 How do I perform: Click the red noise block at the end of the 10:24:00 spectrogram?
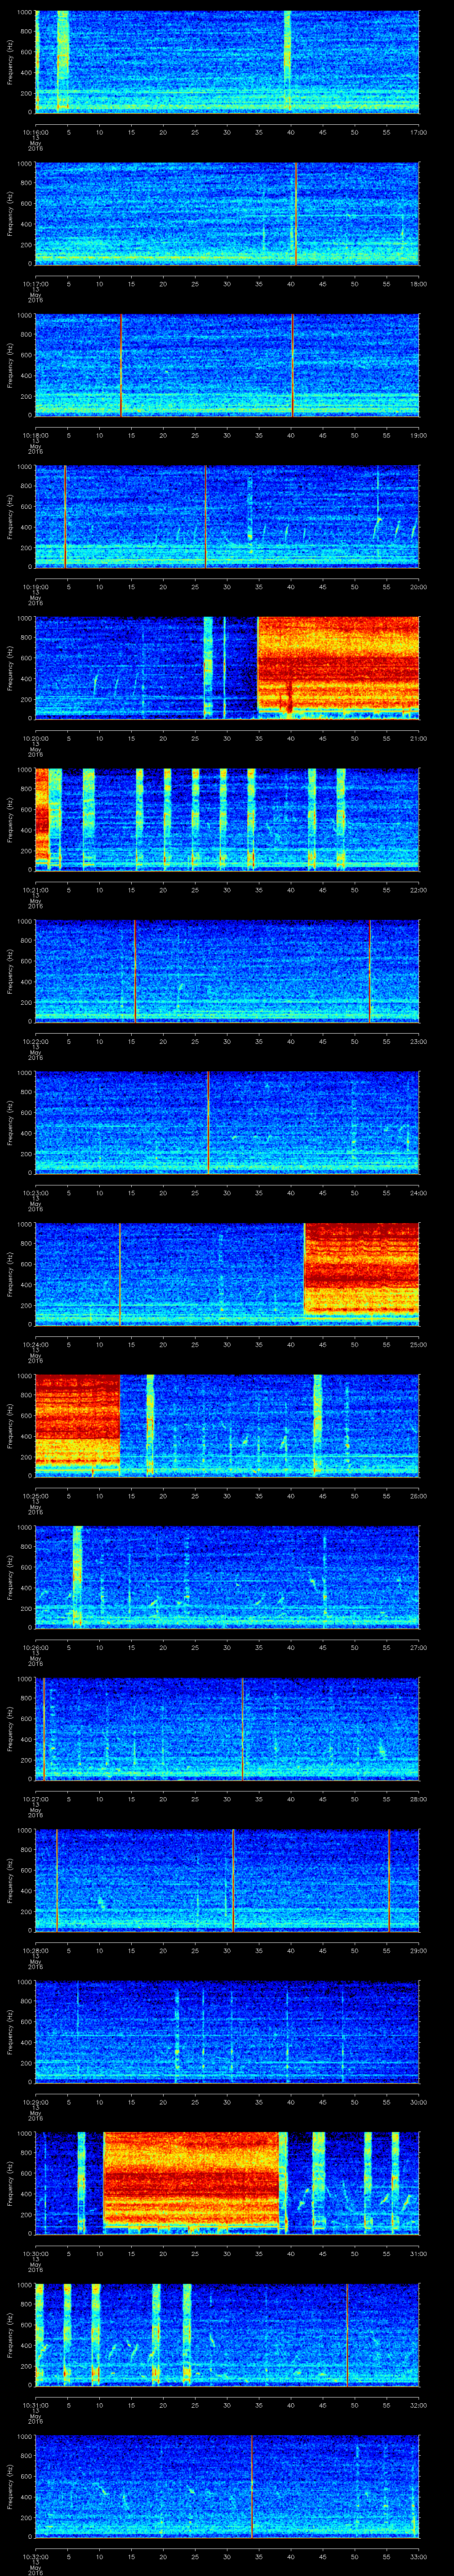click(x=361, y=1268)
